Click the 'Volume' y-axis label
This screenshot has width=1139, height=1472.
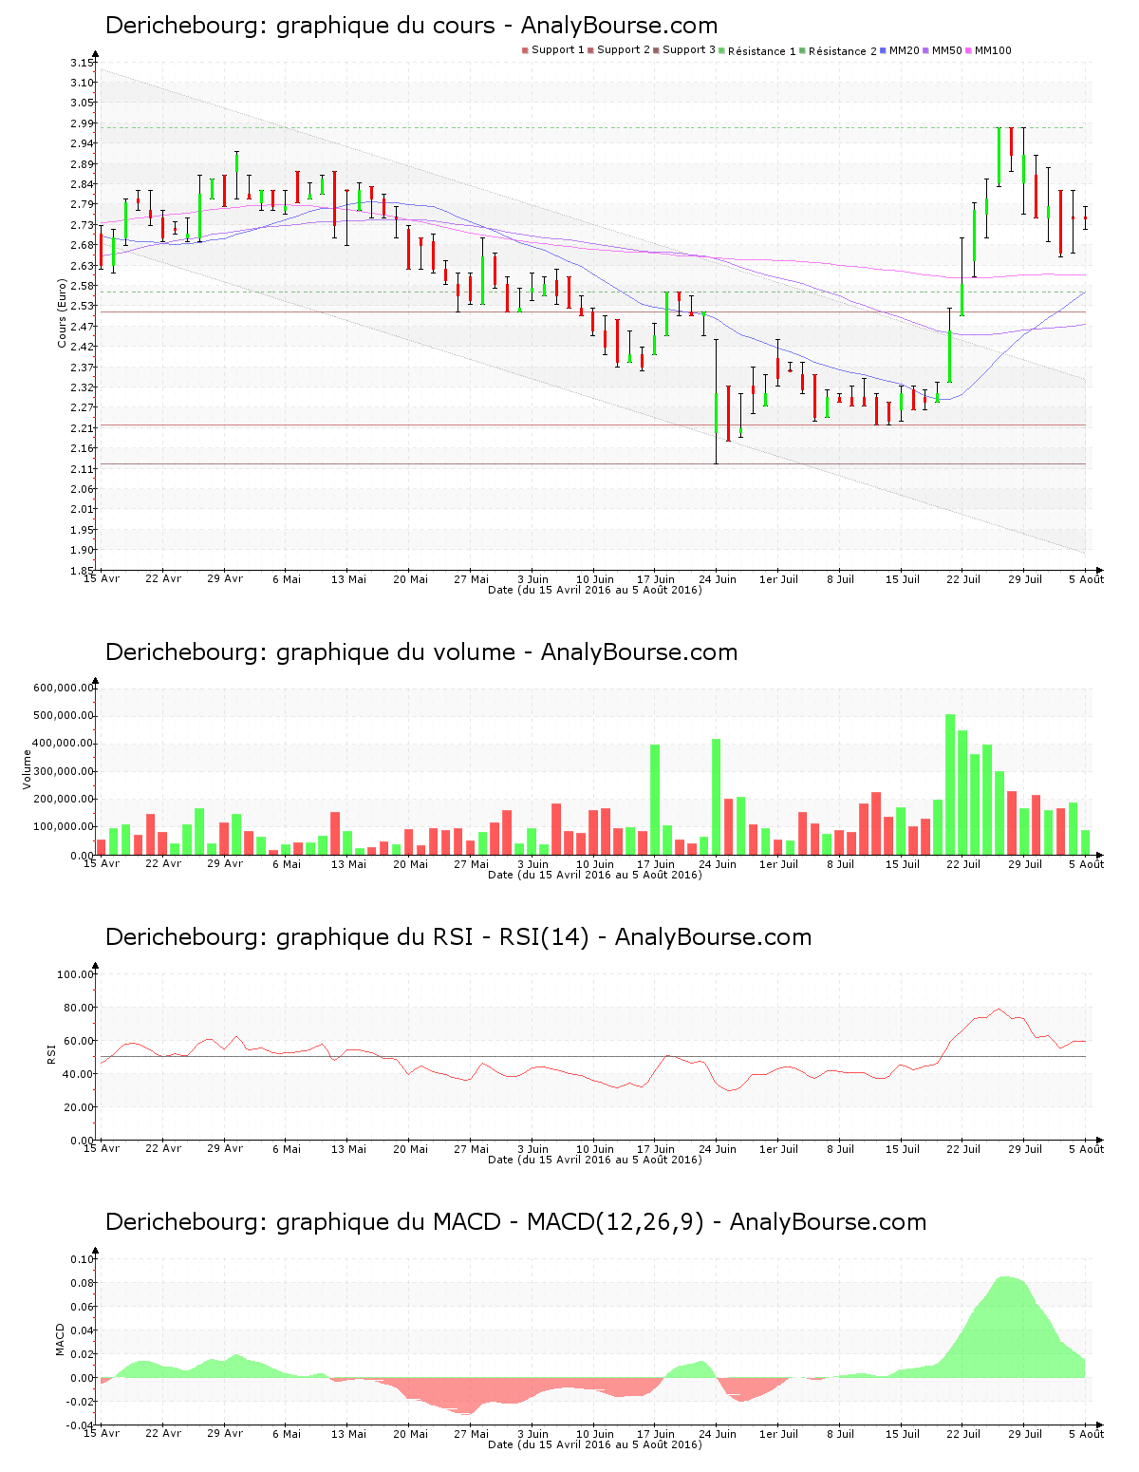[27, 769]
